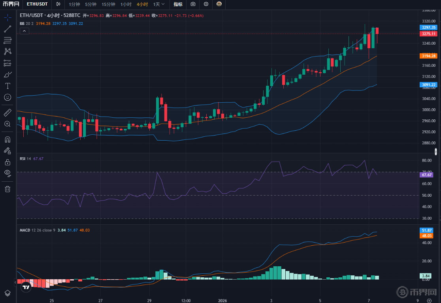Select the brush drawing tool

pyautogui.click(x=8, y=74)
